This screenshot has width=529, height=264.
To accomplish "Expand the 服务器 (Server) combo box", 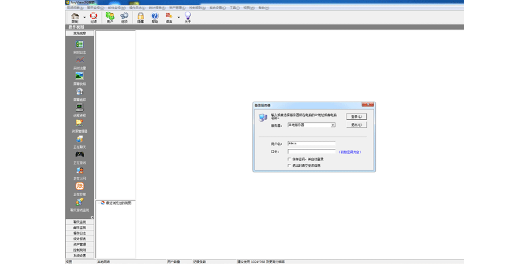I will pos(333,125).
